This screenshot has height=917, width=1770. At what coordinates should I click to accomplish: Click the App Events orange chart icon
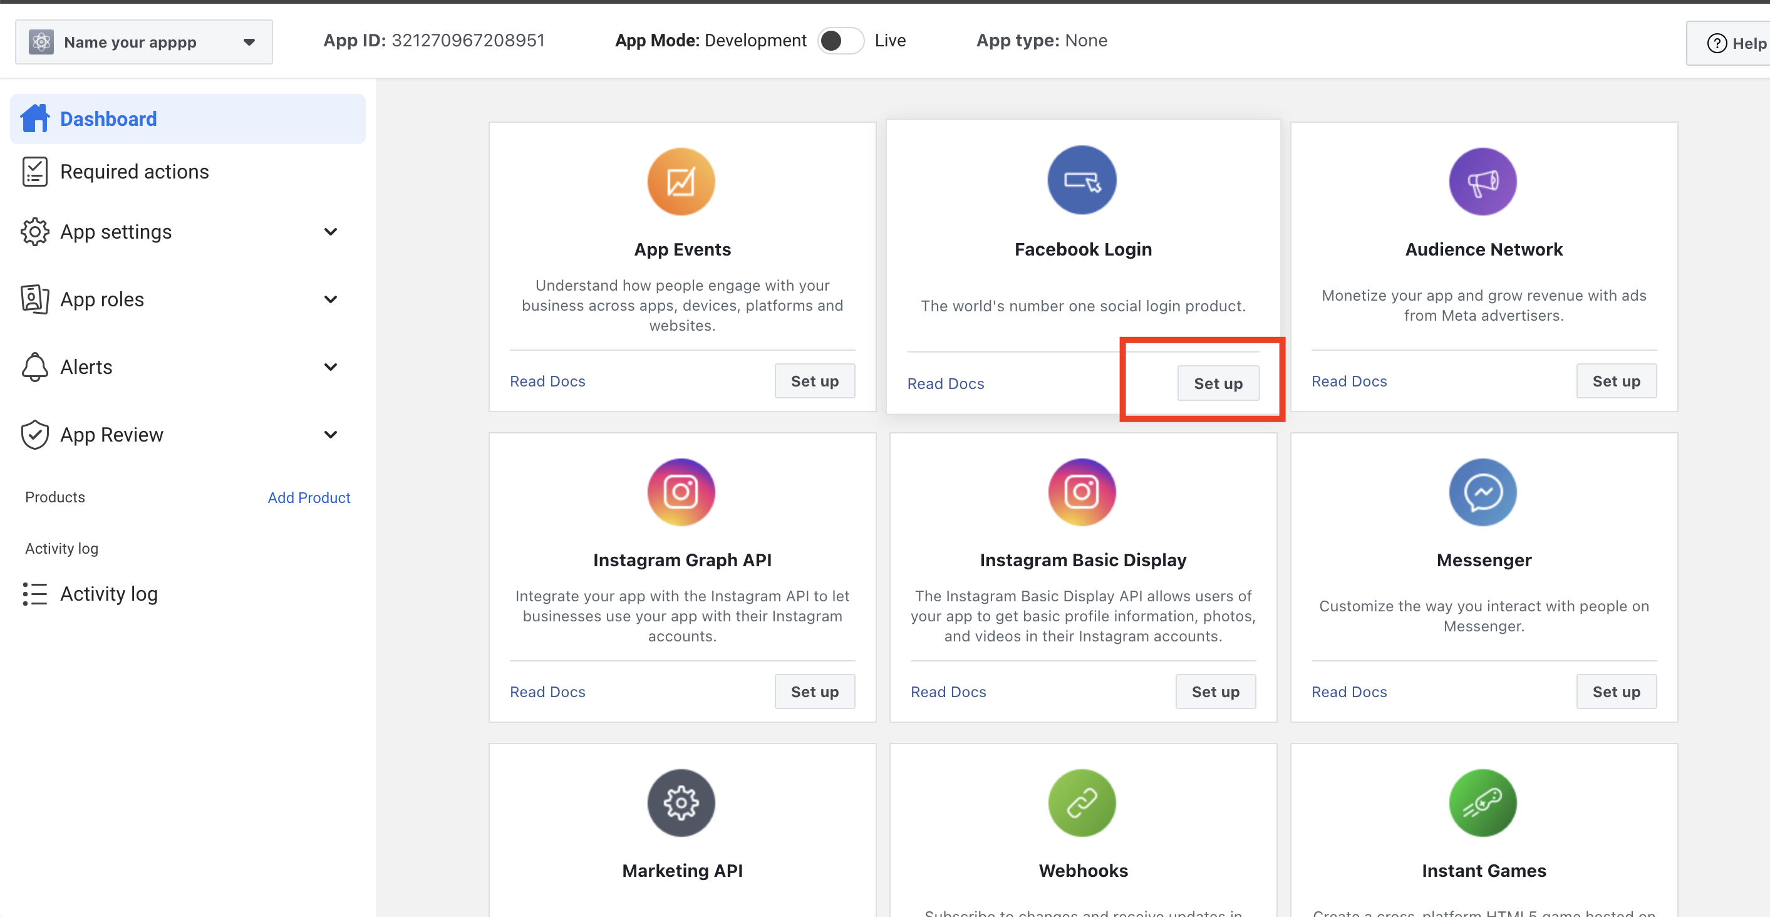click(681, 182)
